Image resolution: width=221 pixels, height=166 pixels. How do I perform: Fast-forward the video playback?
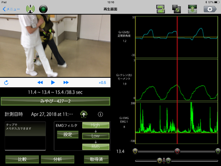pos(66,82)
